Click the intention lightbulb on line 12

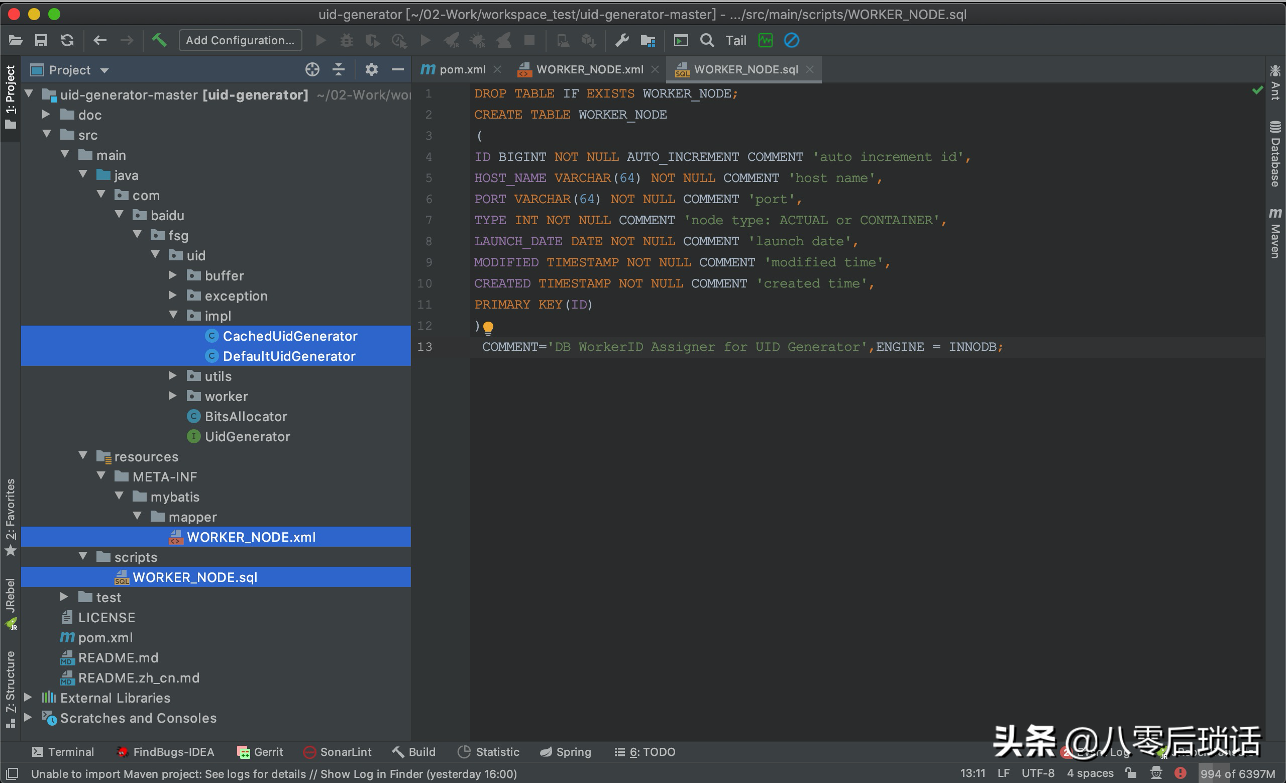(x=488, y=327)
